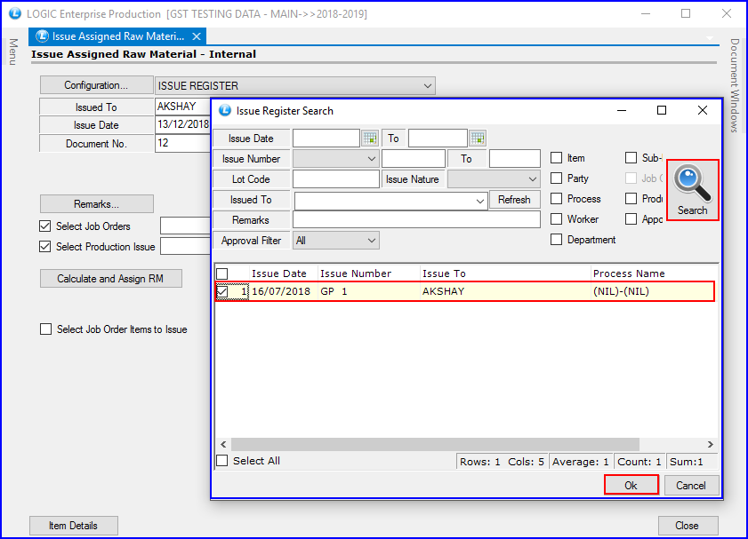Click the magnifier Search icon button
748x539 pixels.
pyautogui.click(x=692, y=189)
